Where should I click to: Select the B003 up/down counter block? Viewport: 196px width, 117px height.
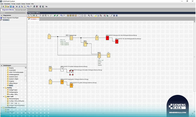99,56
